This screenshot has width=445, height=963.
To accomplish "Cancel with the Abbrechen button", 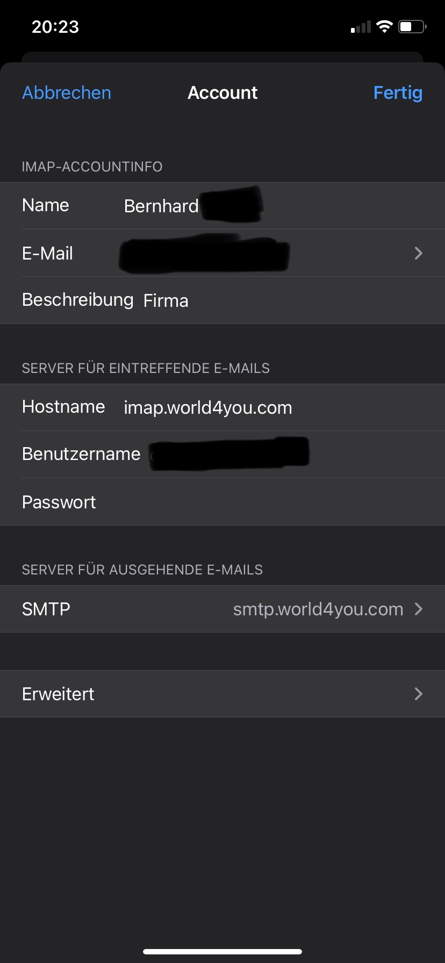I will pos(67,93).
